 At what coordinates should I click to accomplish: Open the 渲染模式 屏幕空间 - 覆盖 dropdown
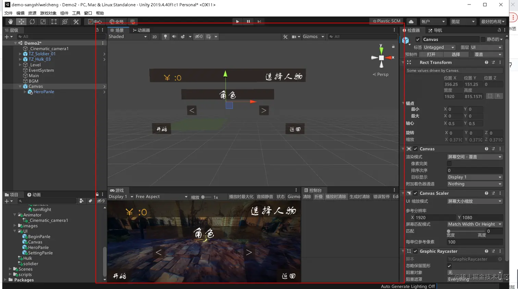(x=475, y=157)
